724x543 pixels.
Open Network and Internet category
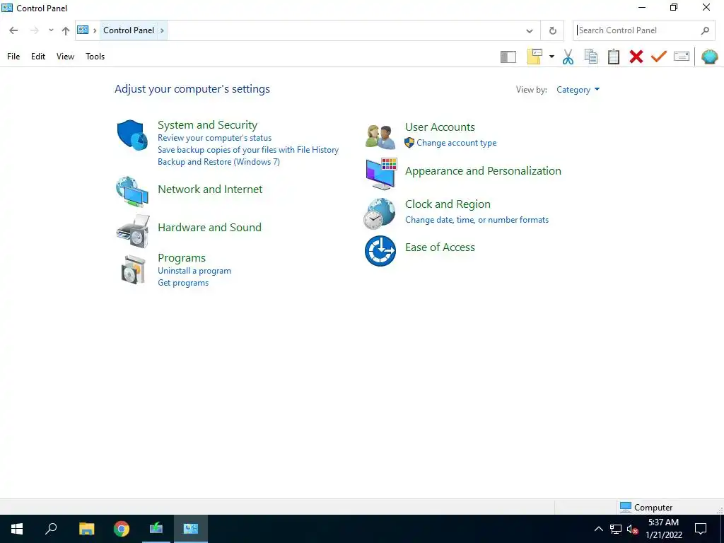click(210, 189)
